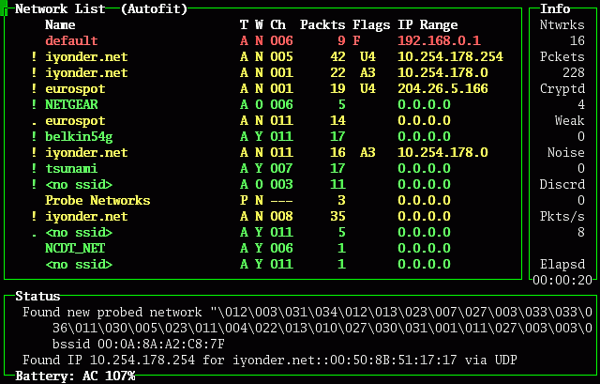The height and width of the screenshot is (384, 600).
Task: Select the belkin54g network name
Action: [x=79, y=137]
